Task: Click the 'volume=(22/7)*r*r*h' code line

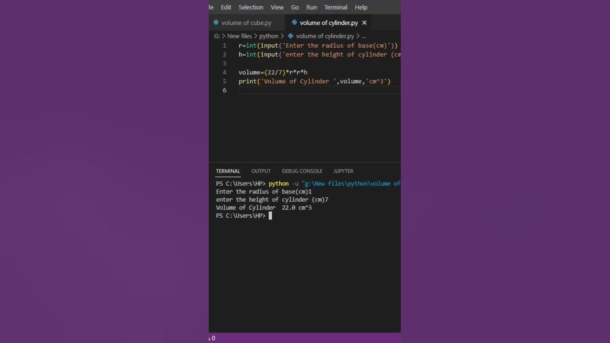Action: 273,72
